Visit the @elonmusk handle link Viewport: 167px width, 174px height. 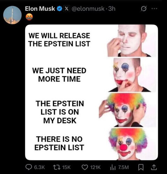click(x=88, y=9)
